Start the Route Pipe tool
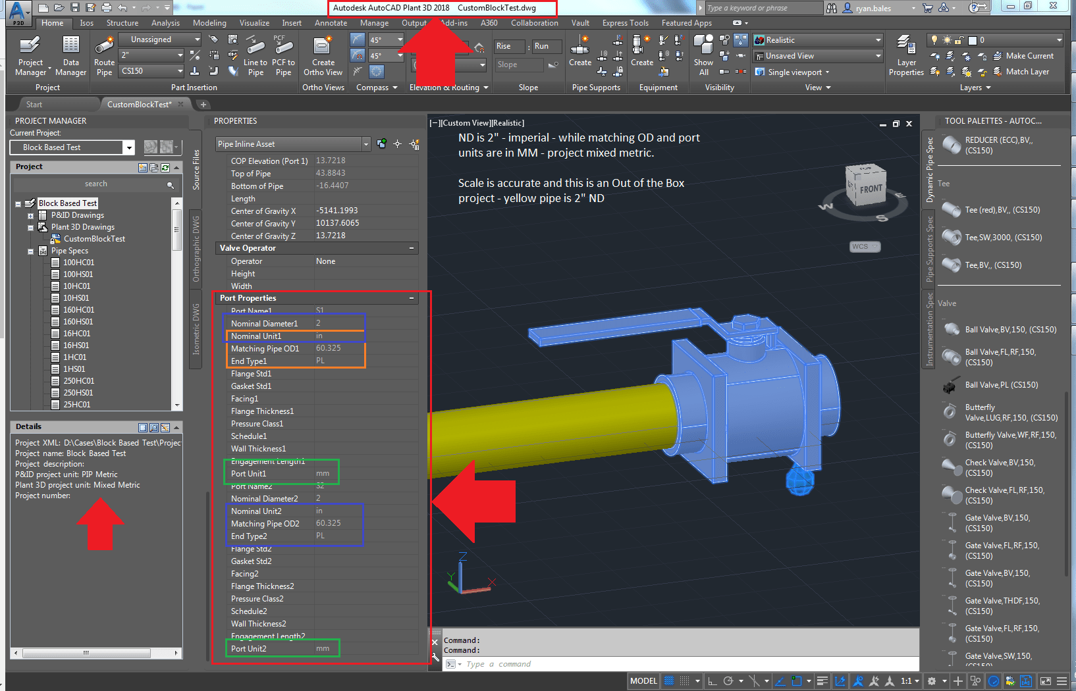 pyautogui.click(x=104, y=55)
